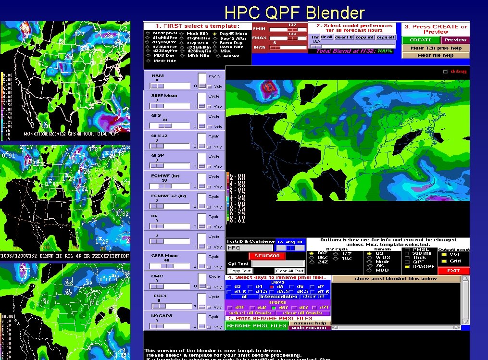
Task: Click the ECMWF (hr) weight slider
Action: [170, 186]
